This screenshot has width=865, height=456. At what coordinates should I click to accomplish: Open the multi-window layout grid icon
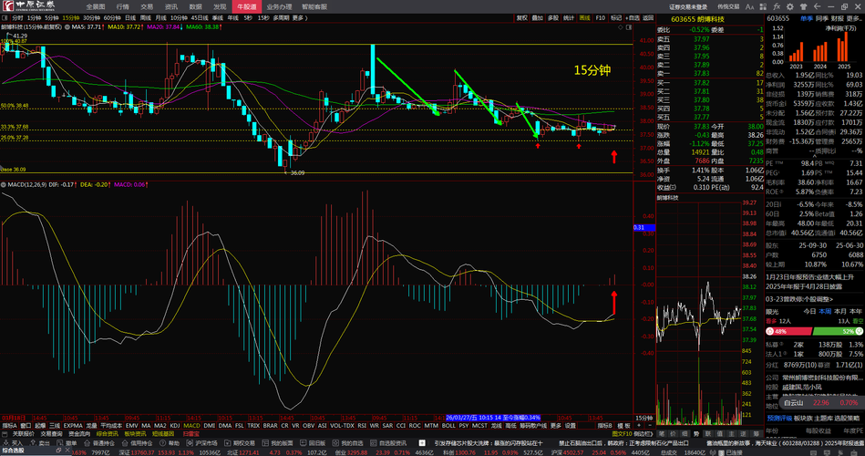(x=764, y=6)
